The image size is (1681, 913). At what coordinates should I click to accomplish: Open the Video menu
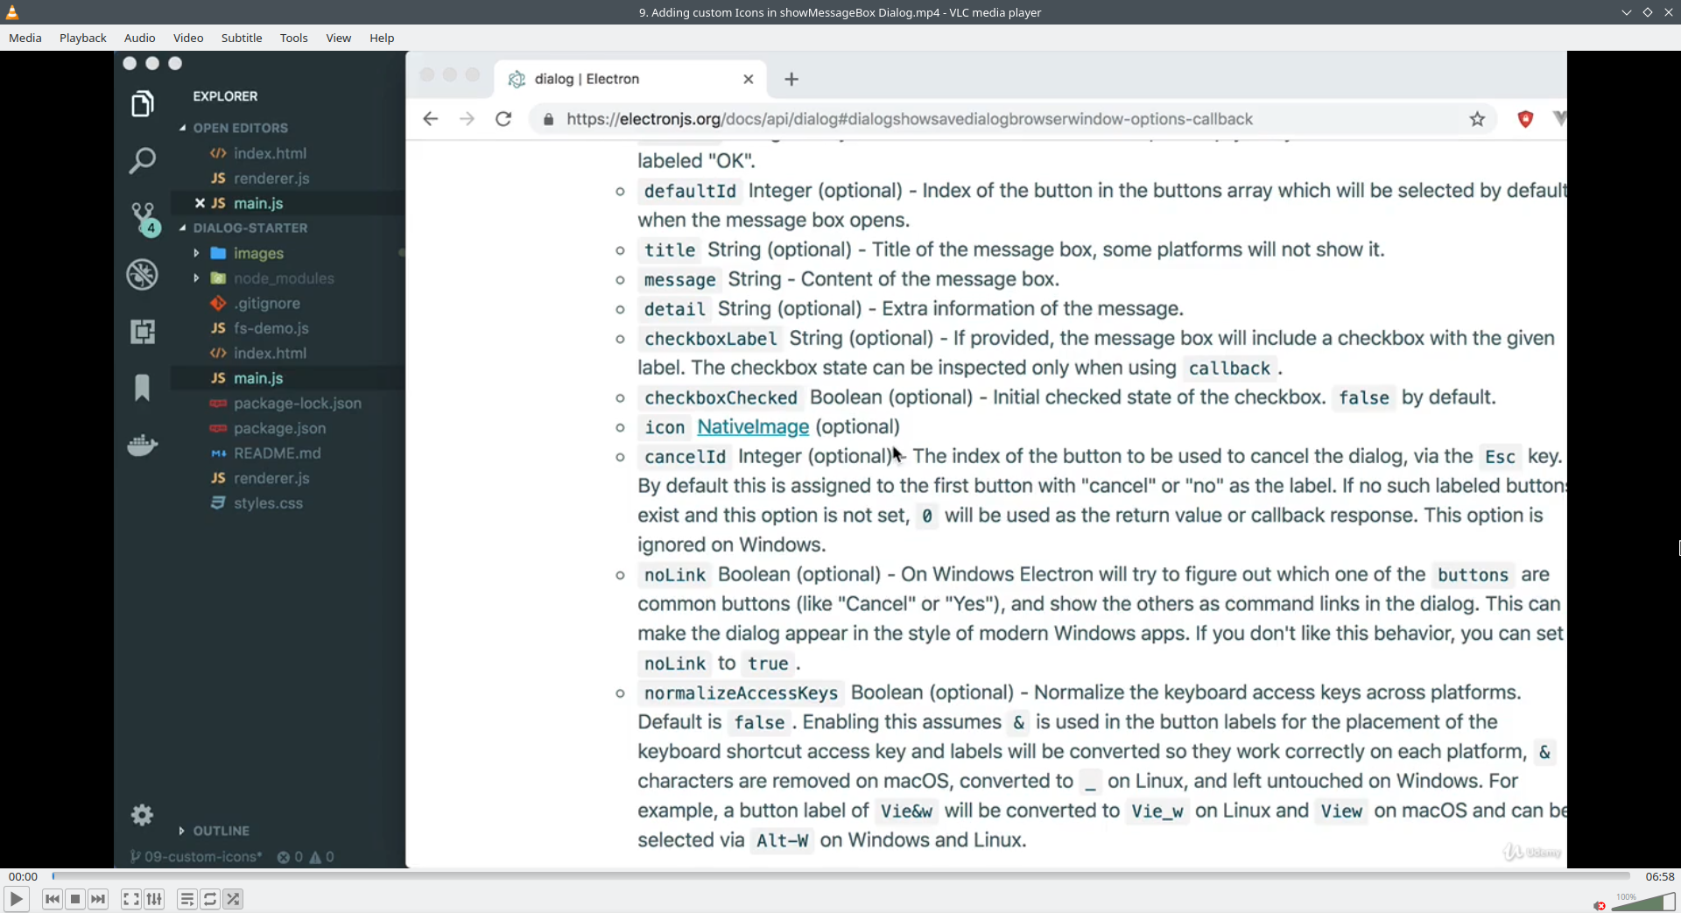pyautogui.click(x=188, y=38)
